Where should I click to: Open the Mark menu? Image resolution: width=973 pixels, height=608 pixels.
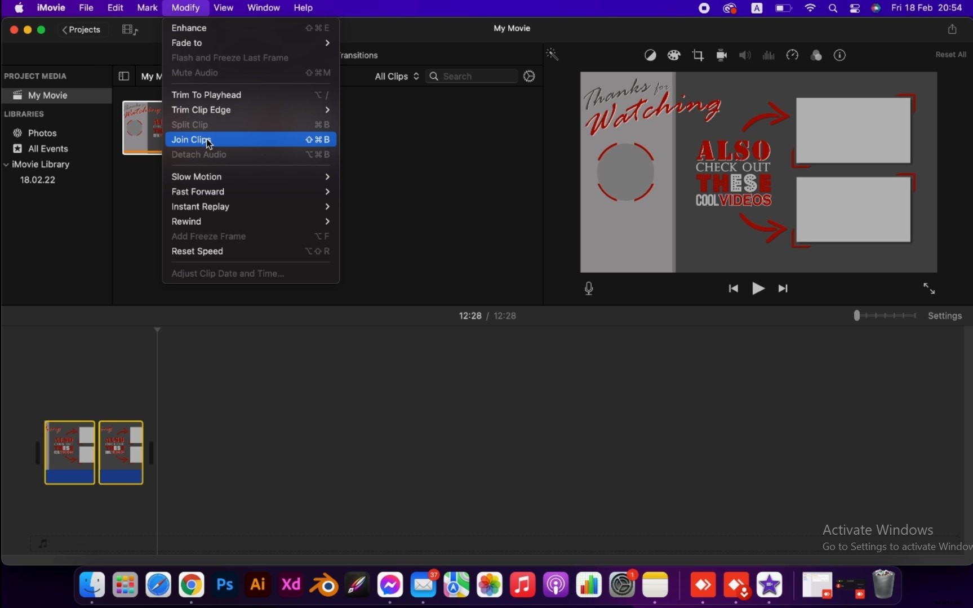147,8
